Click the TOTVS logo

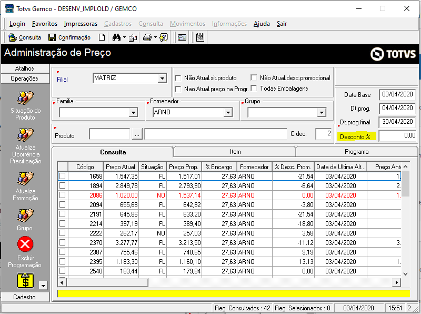pos(393,54)
